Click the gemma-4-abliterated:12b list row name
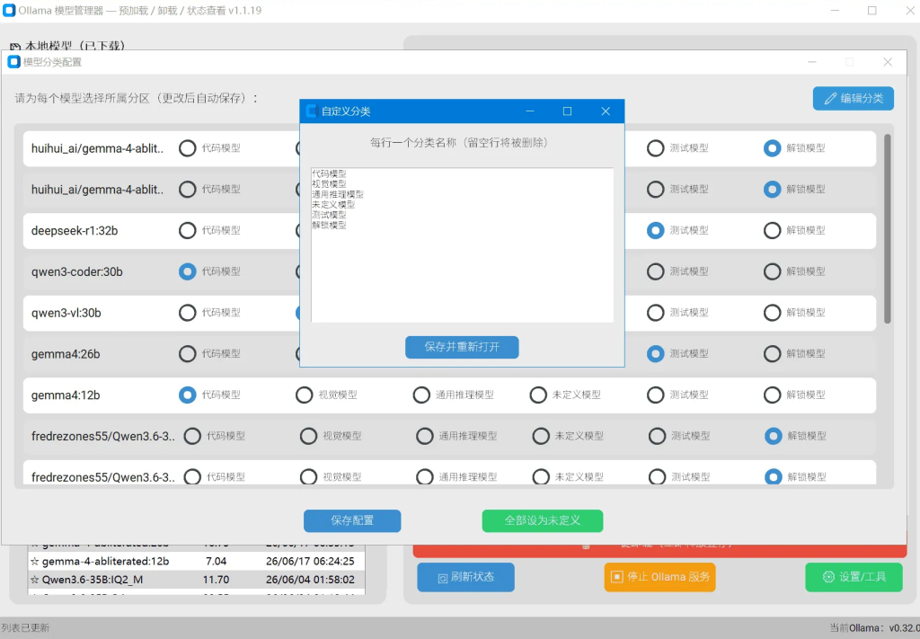 (106, 562)
